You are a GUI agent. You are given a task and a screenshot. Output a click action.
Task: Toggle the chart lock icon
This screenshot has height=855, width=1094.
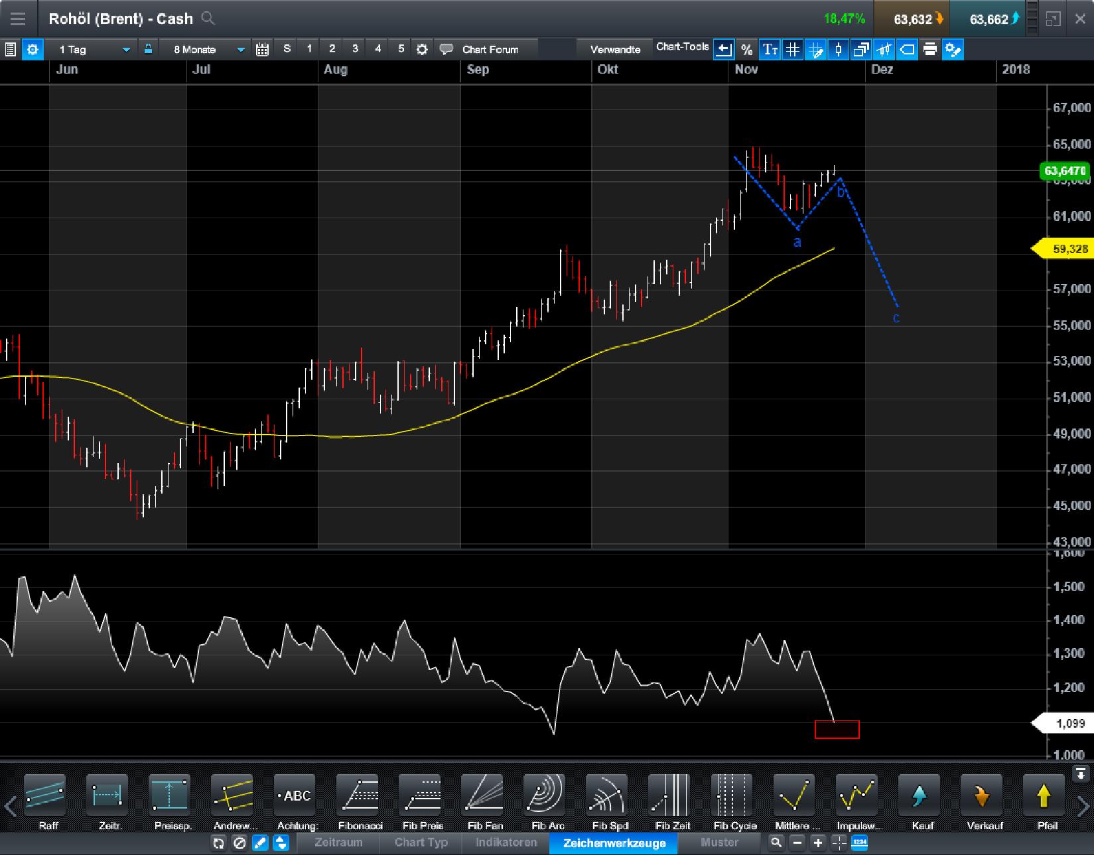click(x=149, y=48)
